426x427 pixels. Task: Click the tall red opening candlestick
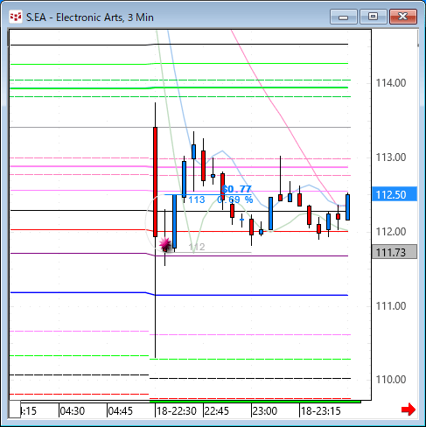coord(155,182)
